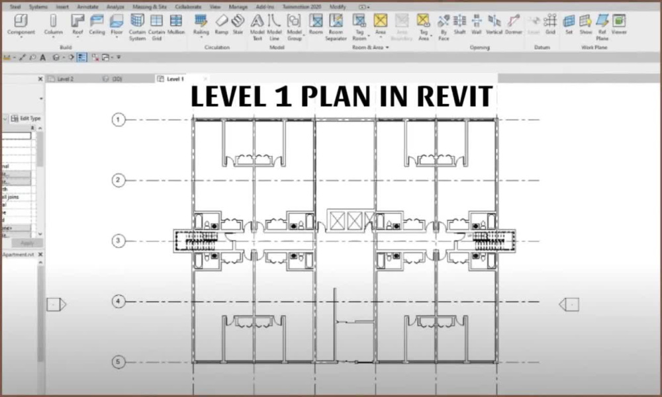Switch to the Level 2 view tab
This screenshot has height=397, width=662.
(66, 78)
